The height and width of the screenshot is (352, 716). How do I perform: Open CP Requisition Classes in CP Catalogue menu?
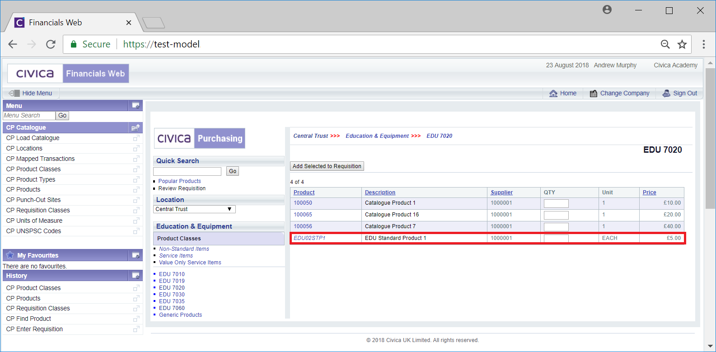point(38,210)
